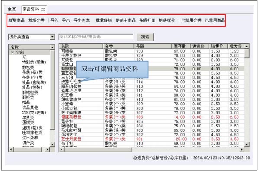Click 条码打印 toolbar item
This screenshot has height=171, width=260.
click(147, 20)
